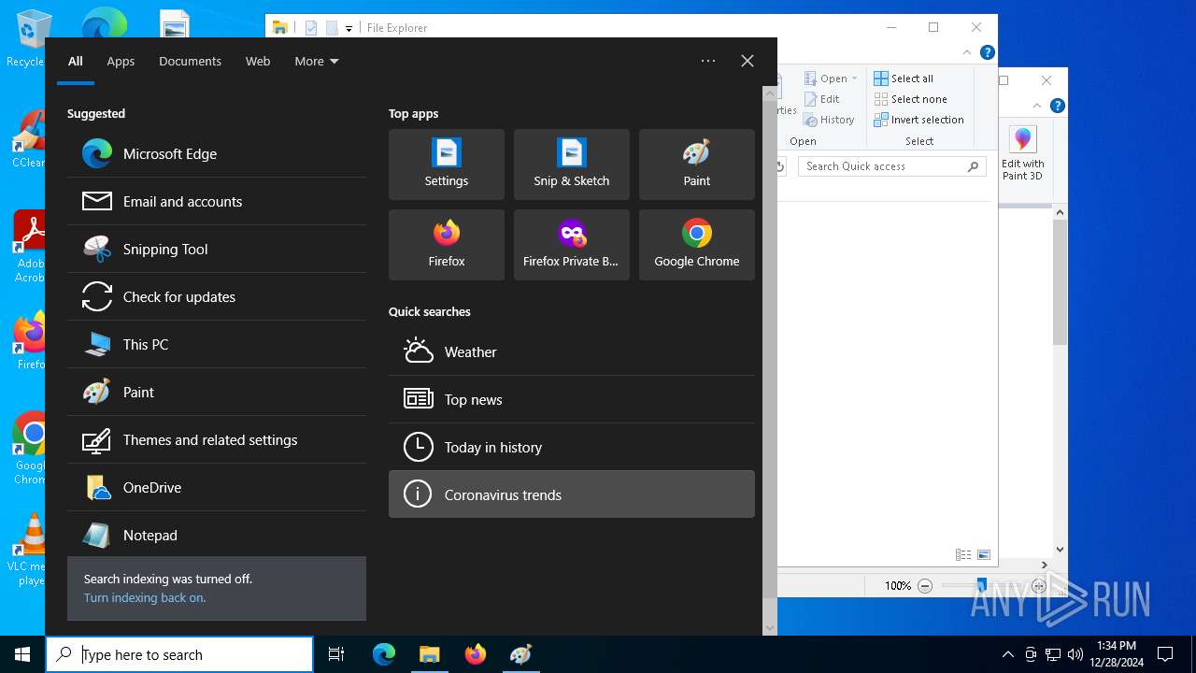1196x673 pixels.
Task: Expand the More filter dropdown
Action: [317, 61]
